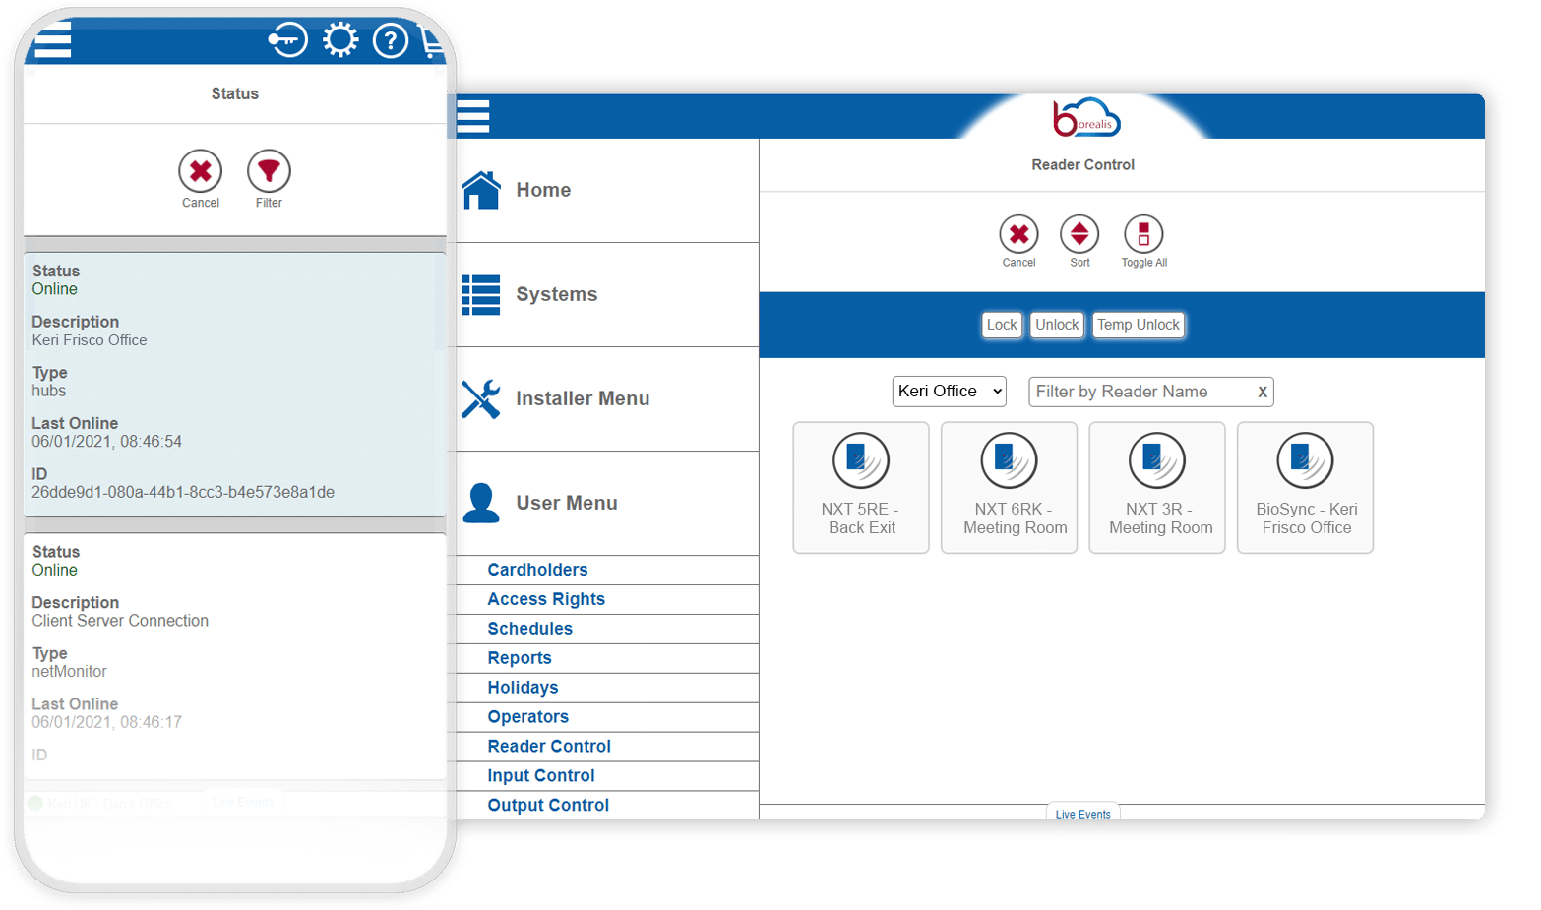Click the Filter by Reader Name field
This screenshot has height=910, width=1541.
[x=1140, y=392]
